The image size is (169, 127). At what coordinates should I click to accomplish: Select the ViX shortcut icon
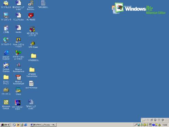pyautogui.click(x=18, y=105)
